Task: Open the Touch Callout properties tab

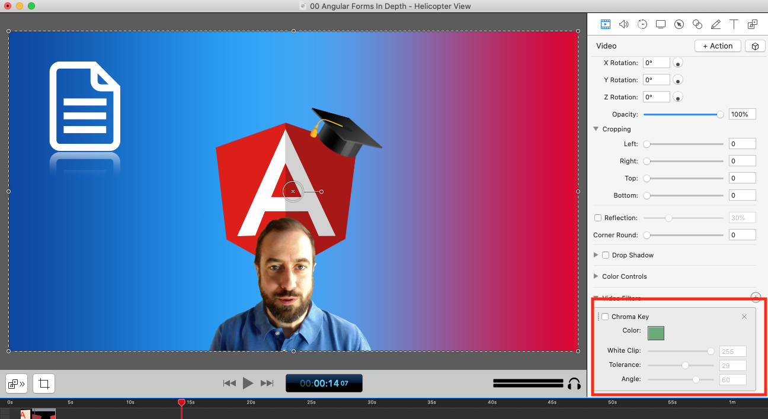Action: point(697,24)
